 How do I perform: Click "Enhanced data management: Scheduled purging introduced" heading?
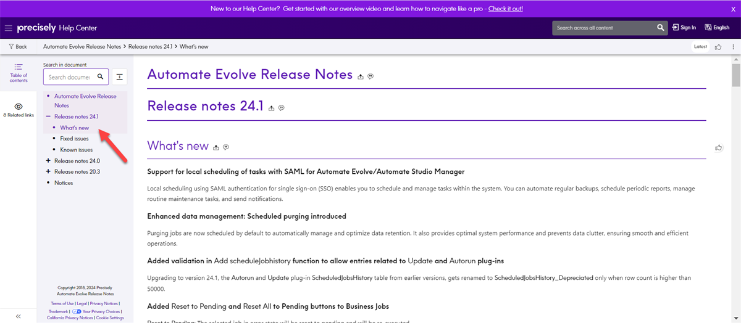246,216
